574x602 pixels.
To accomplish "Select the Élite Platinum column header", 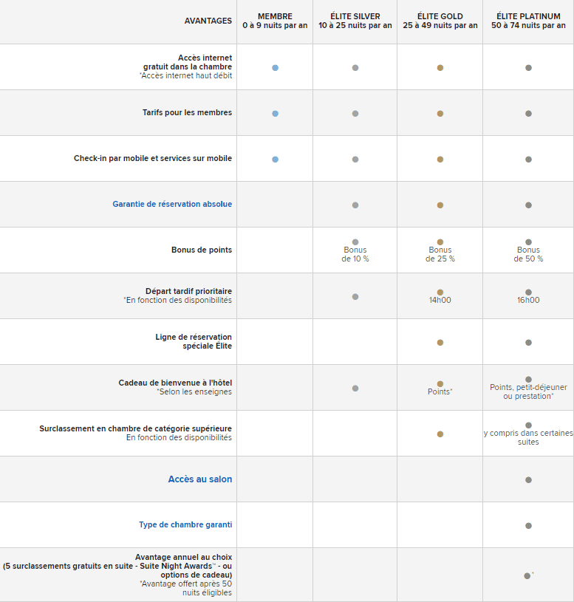I will (528, 21).
